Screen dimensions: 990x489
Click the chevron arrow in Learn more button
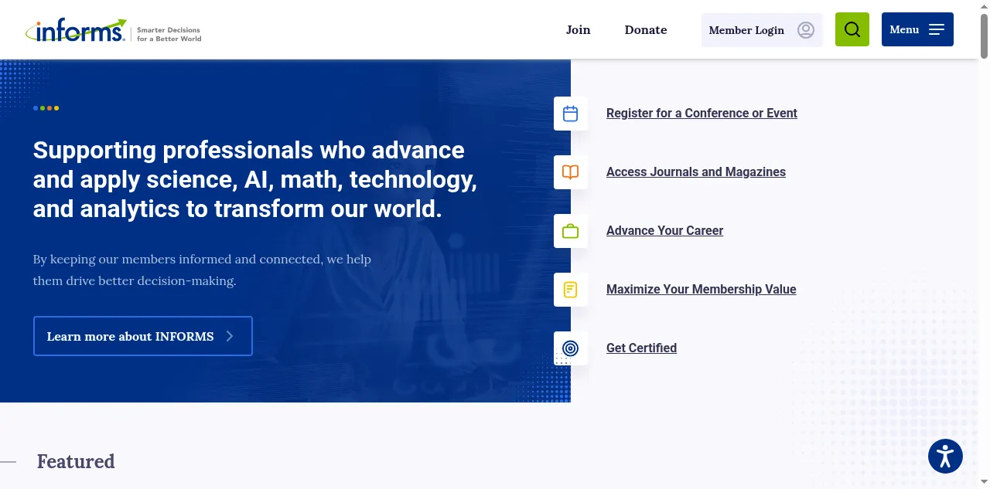[230, 336]
